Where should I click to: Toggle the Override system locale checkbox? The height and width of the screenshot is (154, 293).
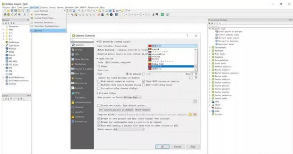pos(100,42)
